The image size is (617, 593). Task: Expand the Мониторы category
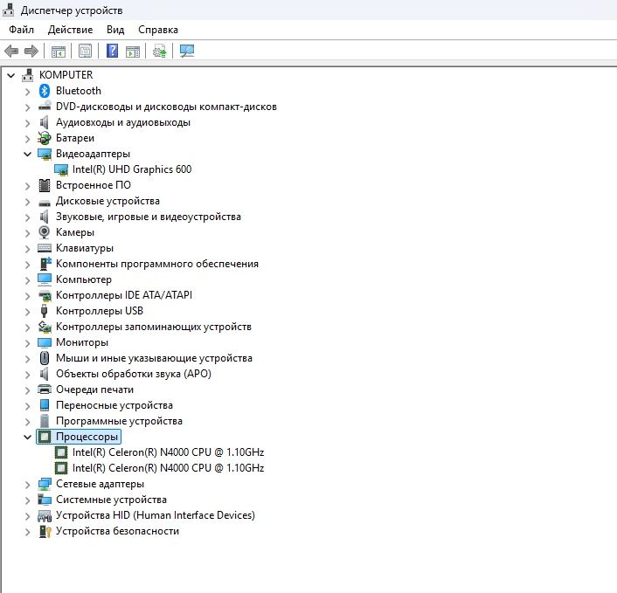pos(27,343)
